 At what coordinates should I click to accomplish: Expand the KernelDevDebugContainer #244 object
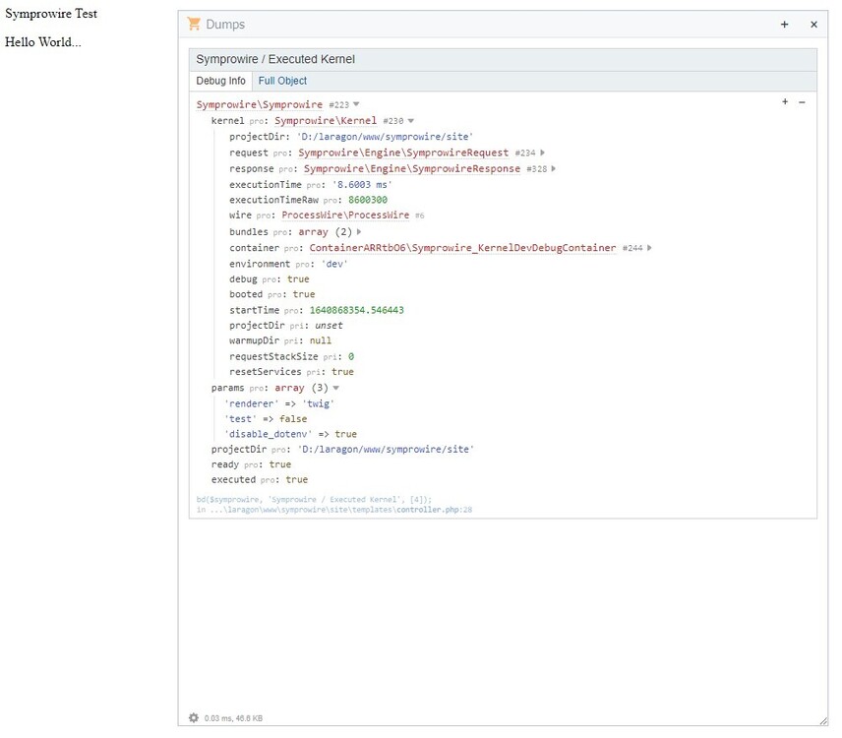(x=649, y=248)
